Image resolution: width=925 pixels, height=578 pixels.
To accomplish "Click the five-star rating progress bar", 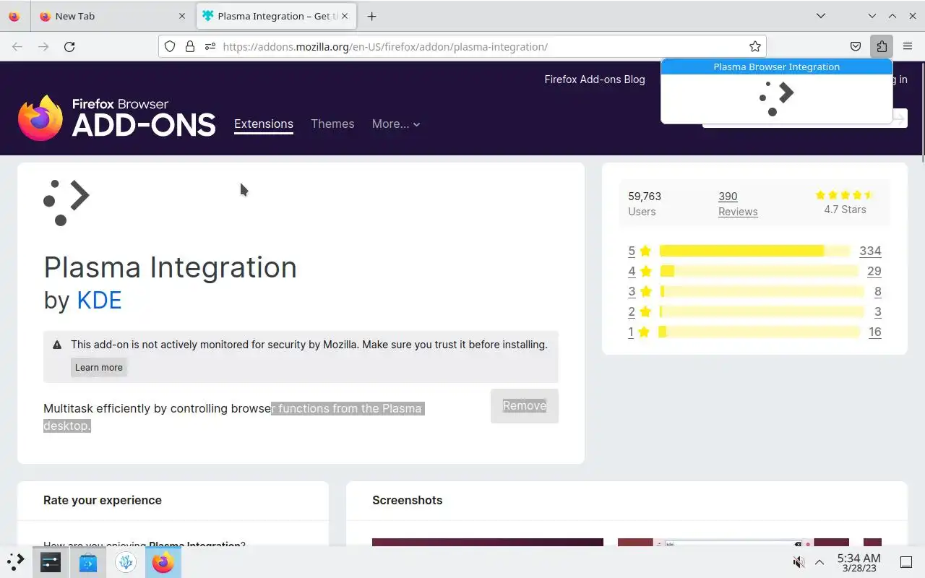I will (754, 251).
